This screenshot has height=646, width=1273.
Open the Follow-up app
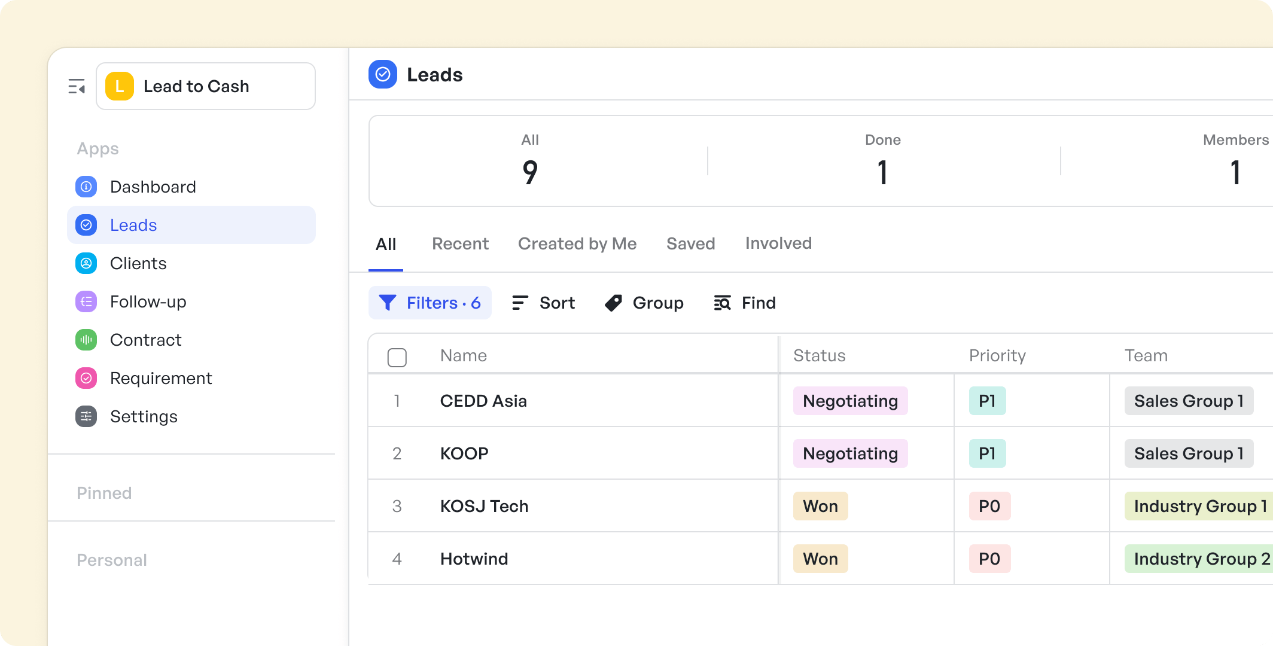tap(191, 301)
